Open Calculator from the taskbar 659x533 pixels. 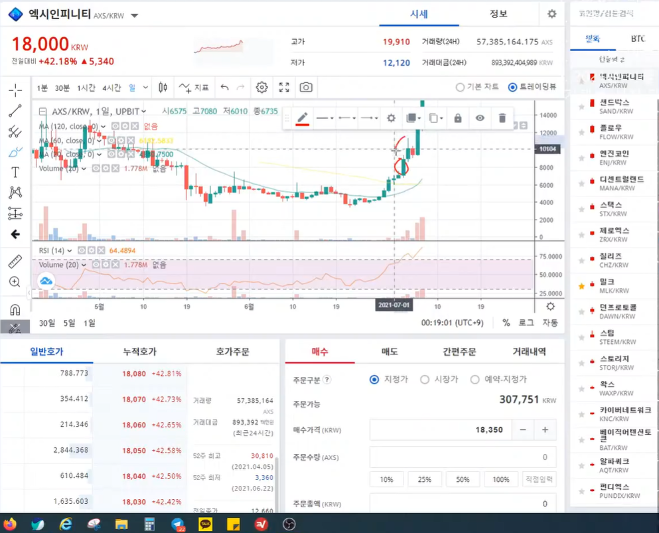coord(149,524)
